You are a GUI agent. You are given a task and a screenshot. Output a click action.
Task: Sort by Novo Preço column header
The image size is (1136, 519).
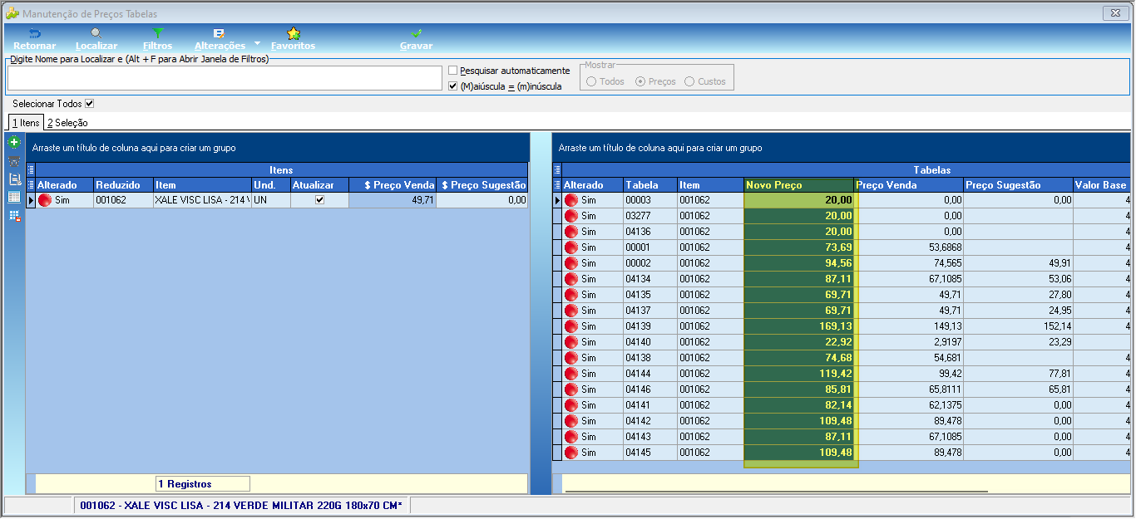[799, 185]
